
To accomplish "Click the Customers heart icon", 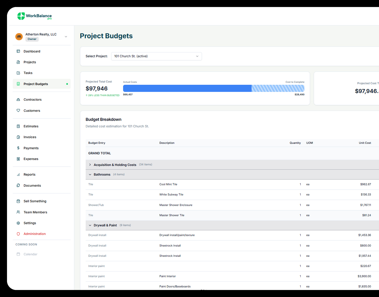I will [18, 111].
